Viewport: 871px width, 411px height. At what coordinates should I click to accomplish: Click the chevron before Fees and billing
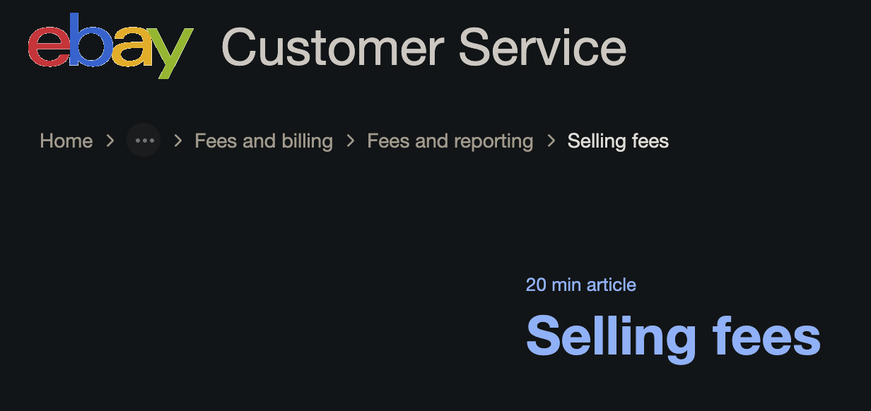pyautogui.click(x=177, y=141)
